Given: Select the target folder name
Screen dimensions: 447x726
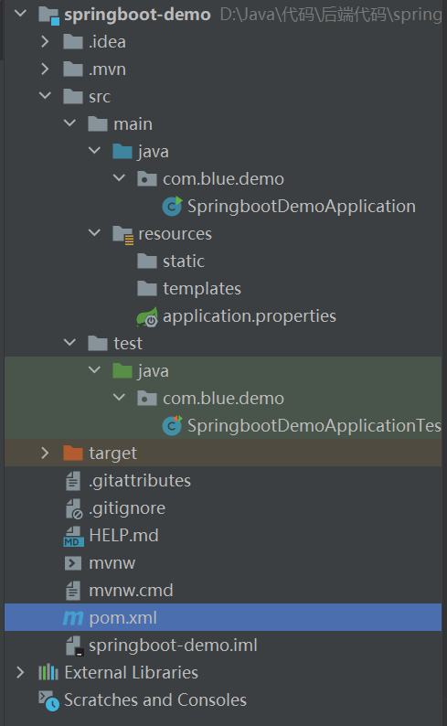Looking at the screenshot, I should [113, 454].
